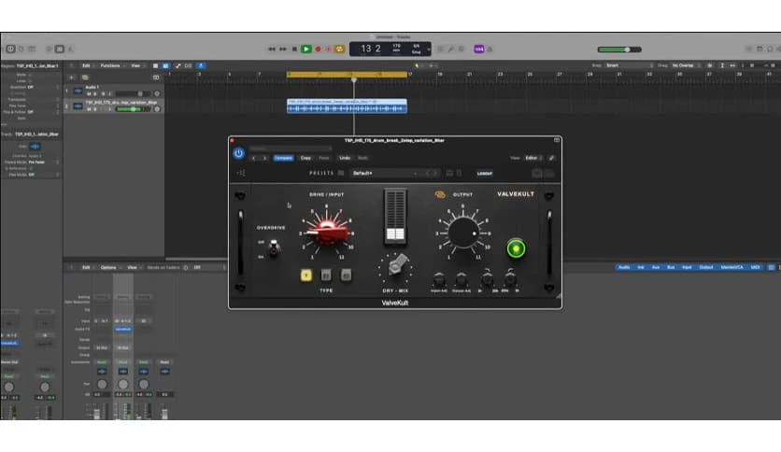
Task: Go to the next plugin setting arrow
Action: (264, 158)
